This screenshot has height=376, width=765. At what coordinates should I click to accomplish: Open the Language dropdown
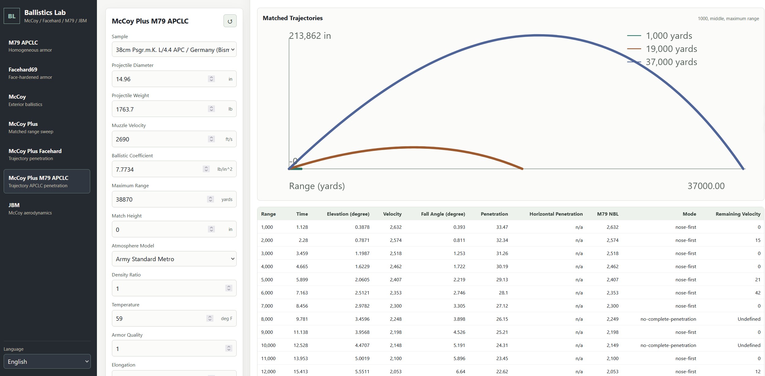click(x=47, y=362)
